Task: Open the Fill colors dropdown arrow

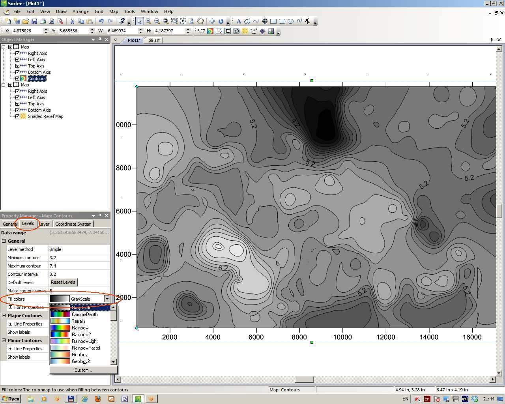Action: point(107,299)
